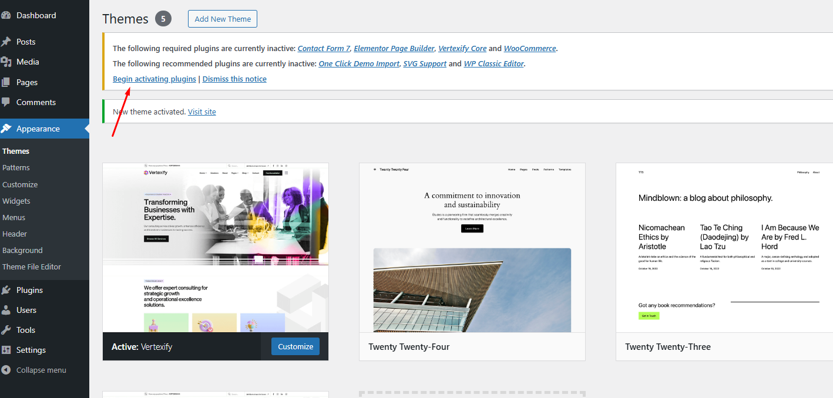Click the Tools wrench icon
Screen dimensions: 833x398
(6, 330)
